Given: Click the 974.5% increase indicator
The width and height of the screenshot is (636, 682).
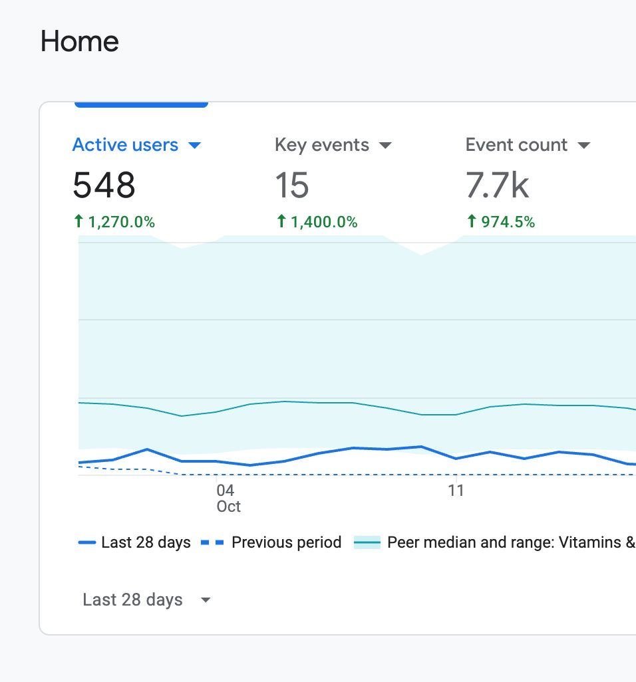Looking at the screenshot, I should [500, 222].
